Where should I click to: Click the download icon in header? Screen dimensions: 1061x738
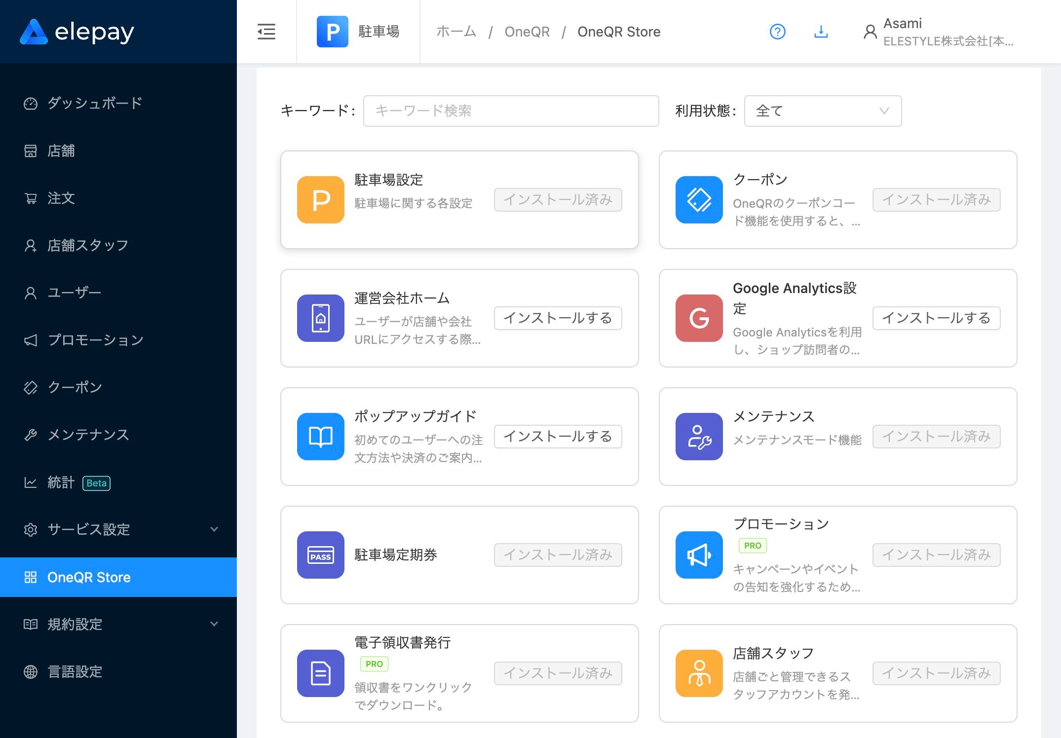click(x=821, y=32)
